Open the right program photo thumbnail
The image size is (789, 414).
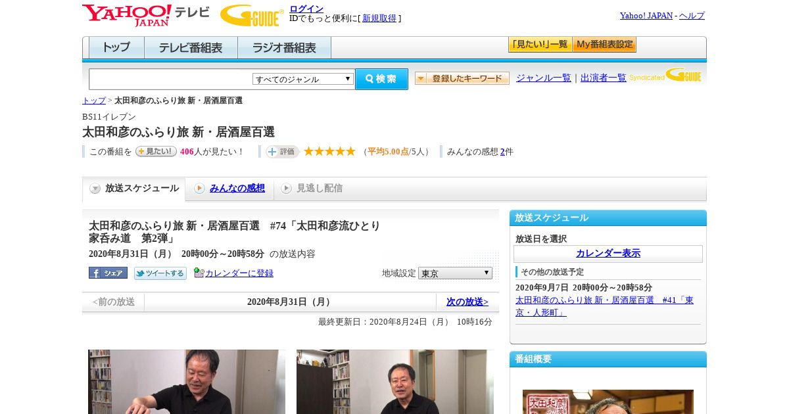(x=395, y=382)
